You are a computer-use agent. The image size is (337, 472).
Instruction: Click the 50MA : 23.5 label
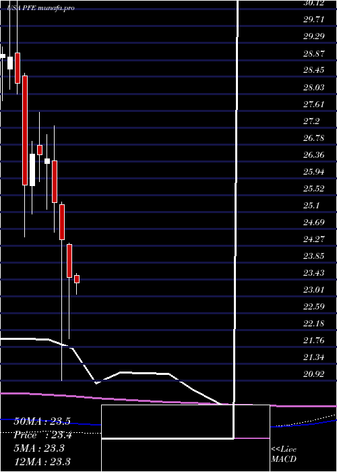(x=42, y=421)
